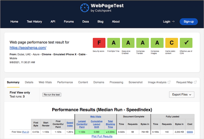Screen dimensions: 204x139
Task: Open the Run 2 link in First View row
Action: 25,132
